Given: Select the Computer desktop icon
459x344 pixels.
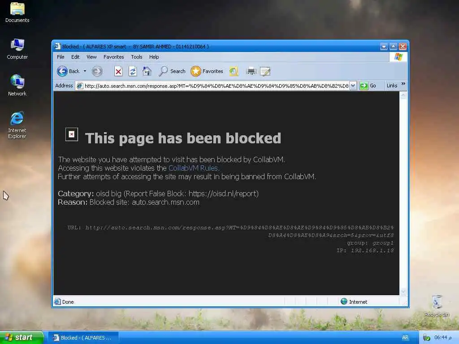Looking at the screenshot, I should tap(17, 49).
